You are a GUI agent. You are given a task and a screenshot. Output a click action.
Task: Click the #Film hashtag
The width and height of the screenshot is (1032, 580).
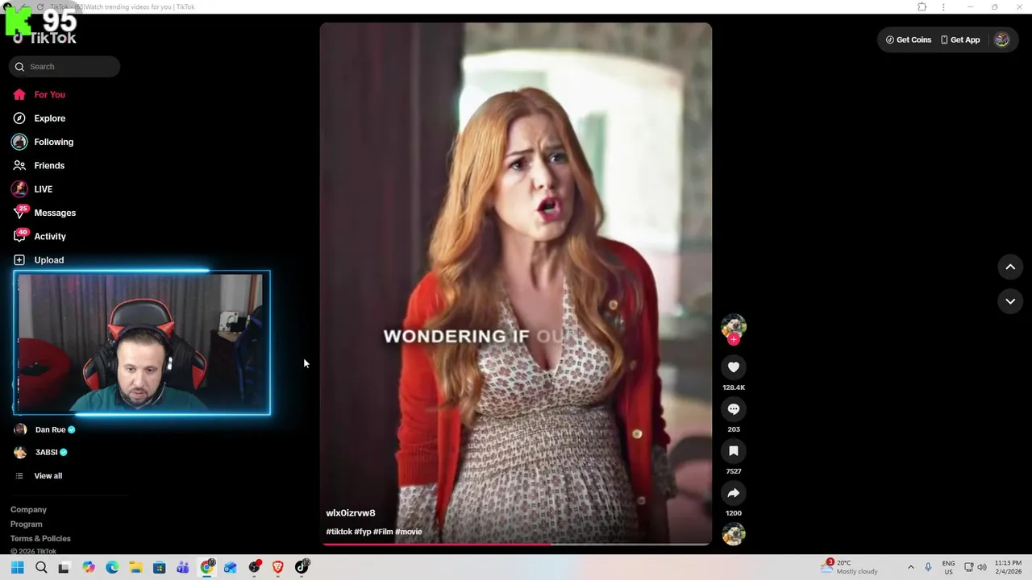coord(383,532)
